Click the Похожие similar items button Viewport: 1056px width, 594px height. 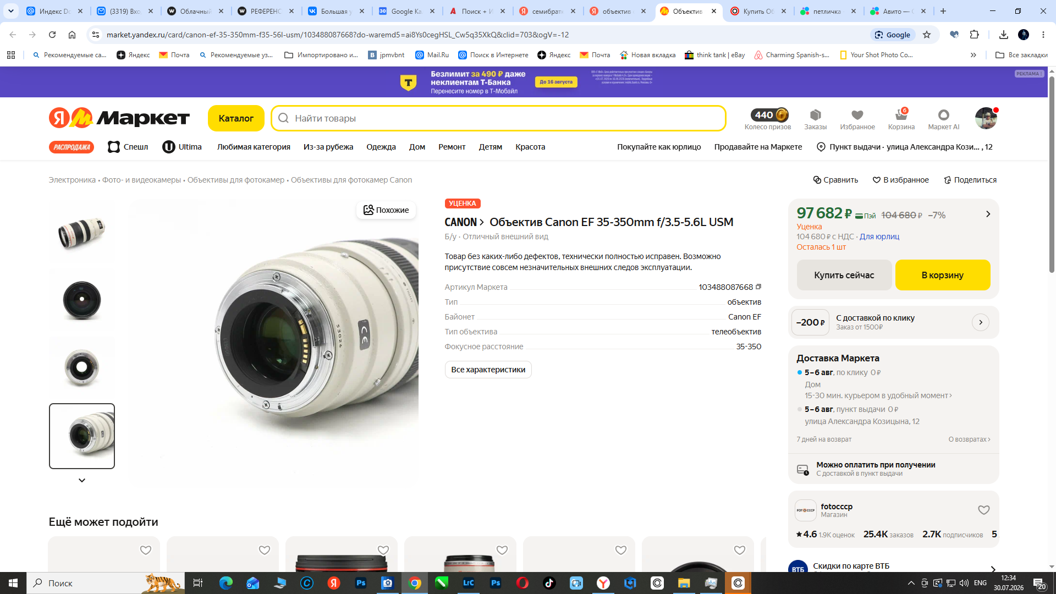click(386, 210)
